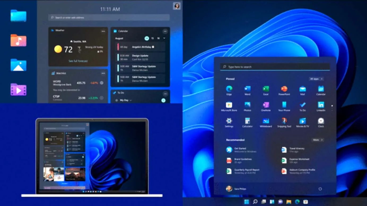Launch Calculator from pinned apps

click(247, 122)
